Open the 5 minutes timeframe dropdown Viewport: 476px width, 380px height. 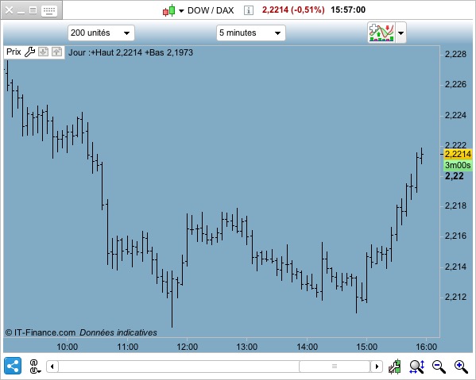coord(251,33)
